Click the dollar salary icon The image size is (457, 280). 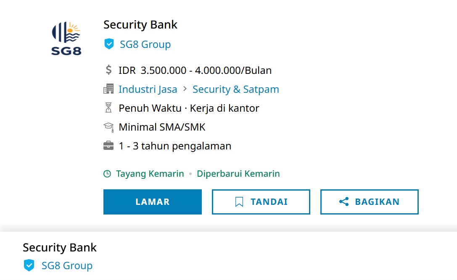[108, 70]
